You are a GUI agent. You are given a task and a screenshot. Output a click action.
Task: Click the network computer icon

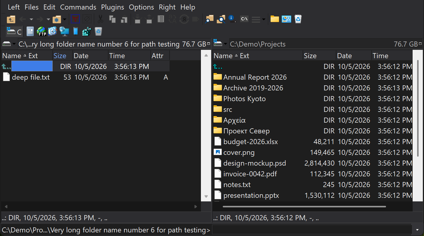pos(64,31)
